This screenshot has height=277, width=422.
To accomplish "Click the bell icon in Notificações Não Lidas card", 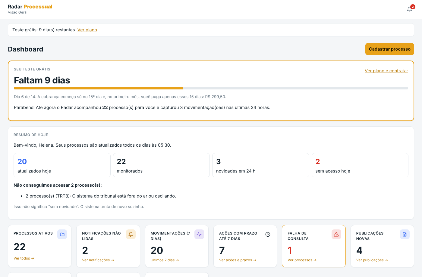I will [131, 234].
